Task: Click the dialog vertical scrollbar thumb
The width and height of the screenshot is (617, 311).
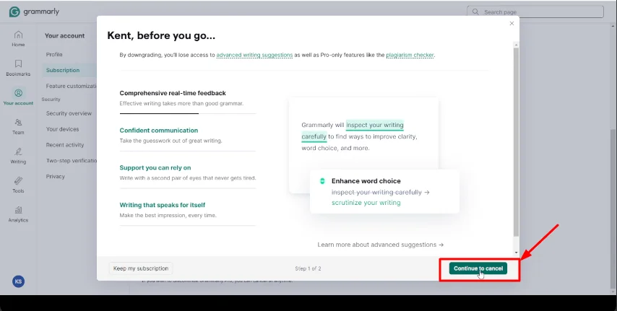Action: (517, 142)
